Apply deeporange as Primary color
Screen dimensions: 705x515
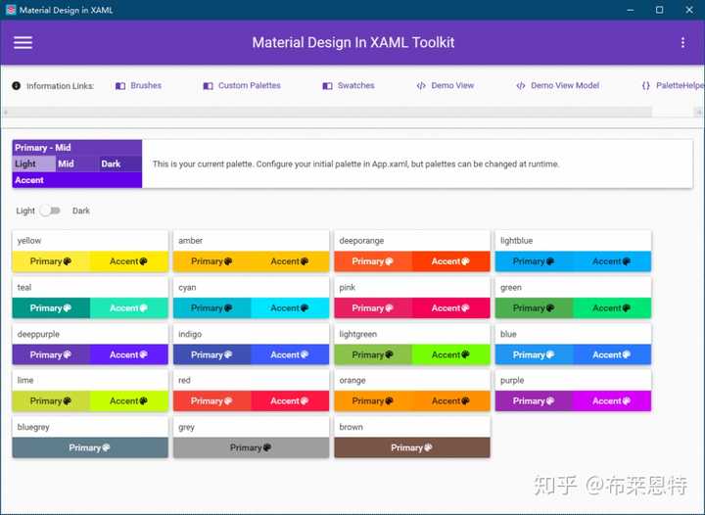point(373,261)
